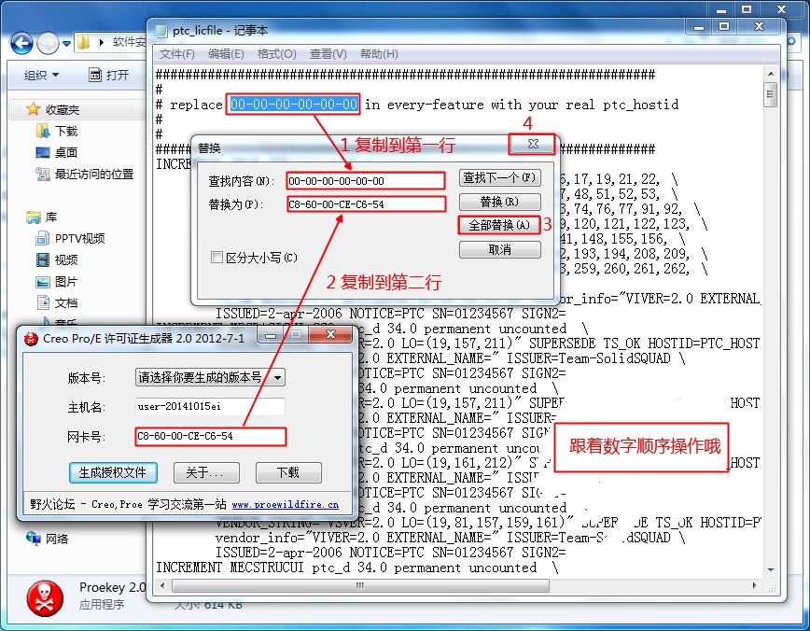Click 打开 in the Explorer toolbar

coord(109,76)
